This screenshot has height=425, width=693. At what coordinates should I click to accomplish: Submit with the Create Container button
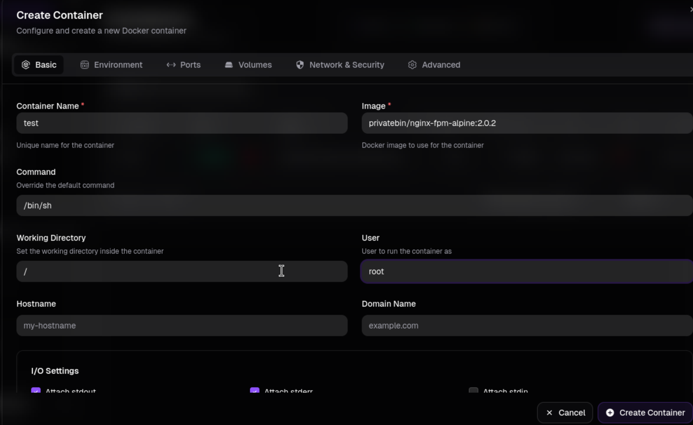click(x=645, y=413)
